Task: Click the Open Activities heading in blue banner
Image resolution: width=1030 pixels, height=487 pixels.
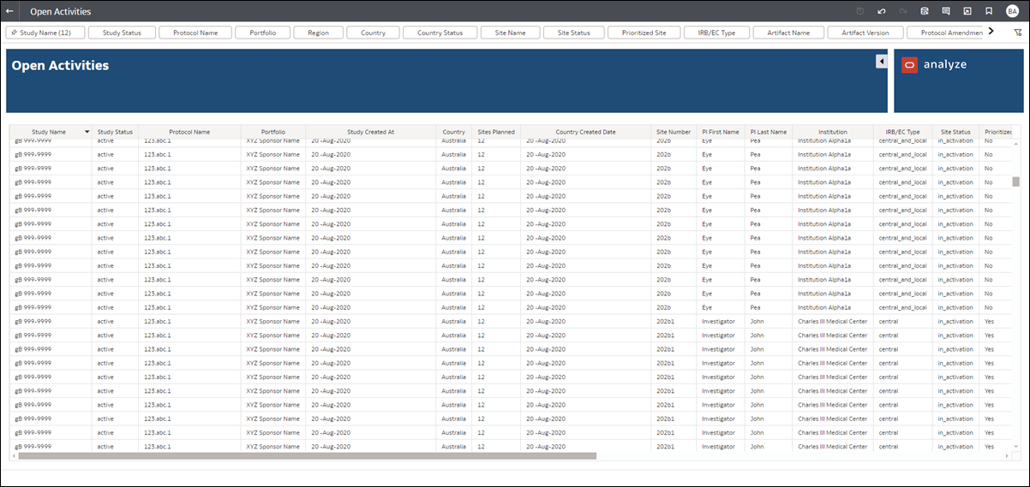Action: (x=60, y=65)
